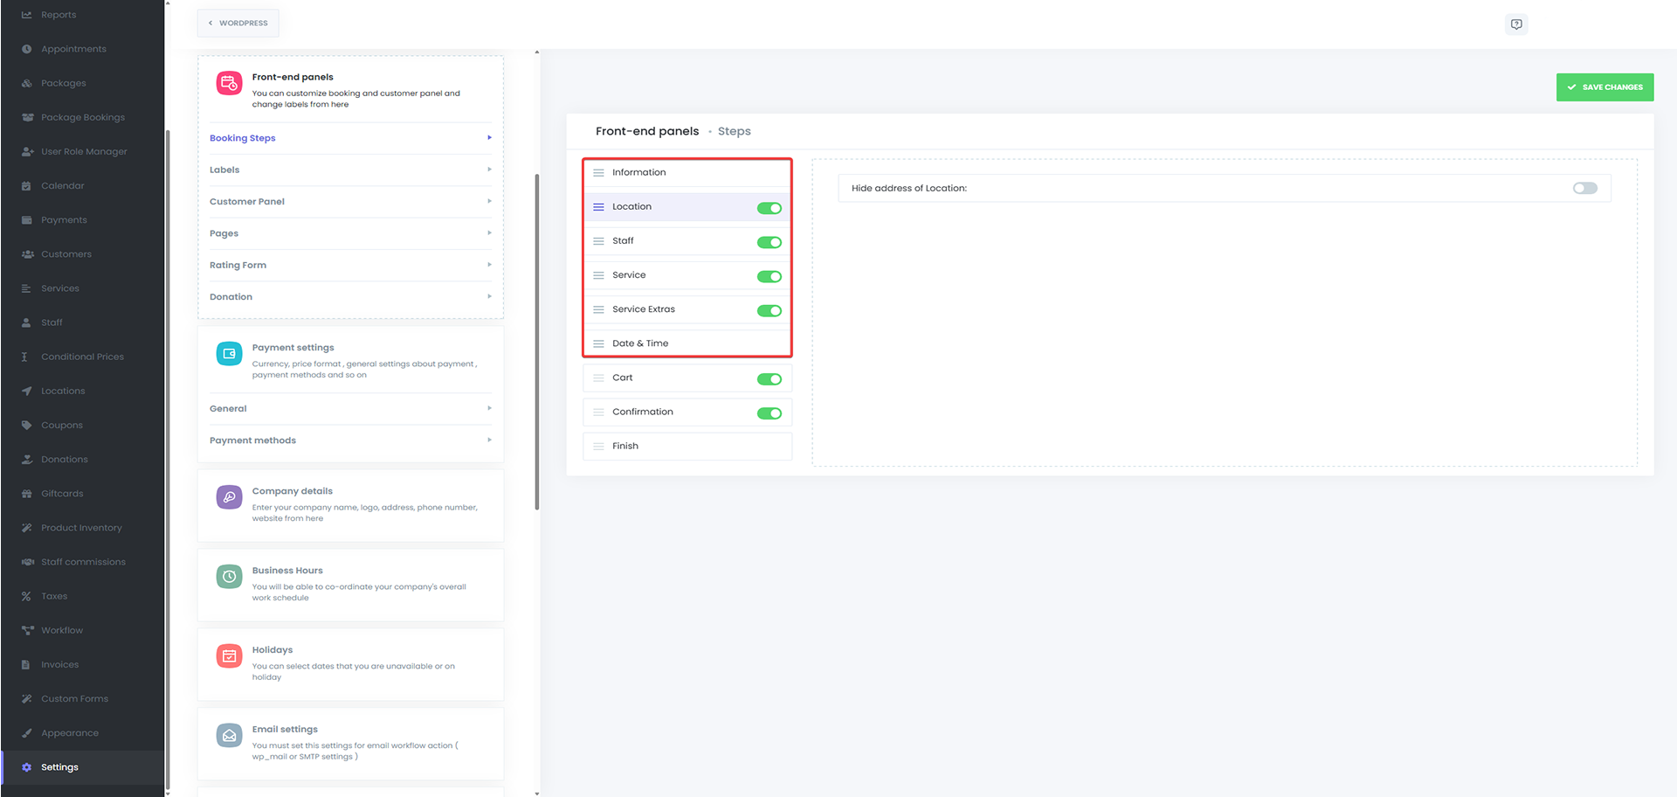Click the Company details icon

point(229,497)
